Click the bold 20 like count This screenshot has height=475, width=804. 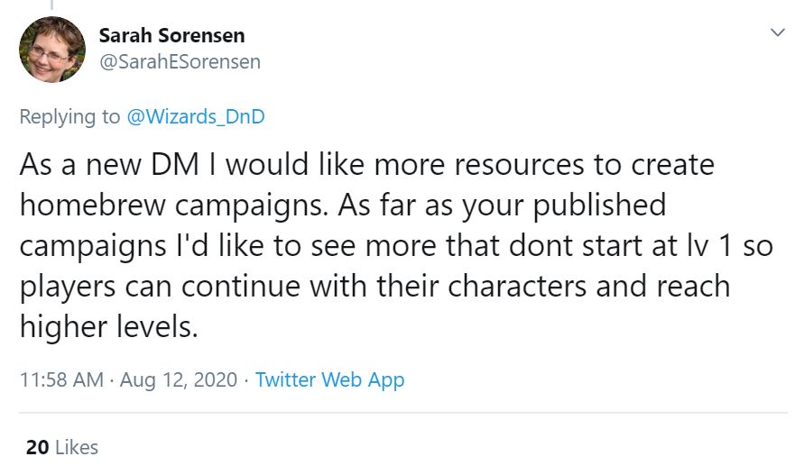[37, 447]
